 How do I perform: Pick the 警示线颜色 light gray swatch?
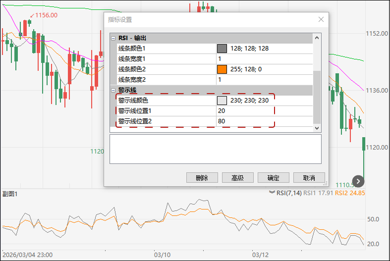pyautogui.click(x=222, y=101)
